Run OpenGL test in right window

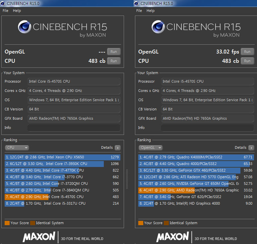click(247, 52)
